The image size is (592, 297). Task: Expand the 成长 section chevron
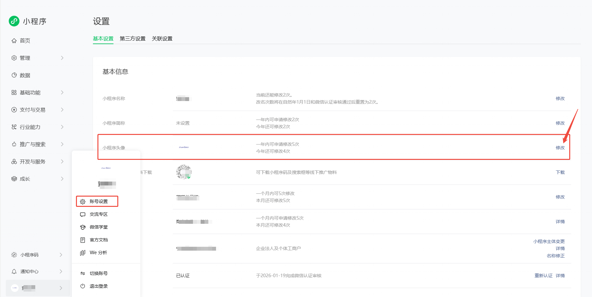tap(62, 179)
